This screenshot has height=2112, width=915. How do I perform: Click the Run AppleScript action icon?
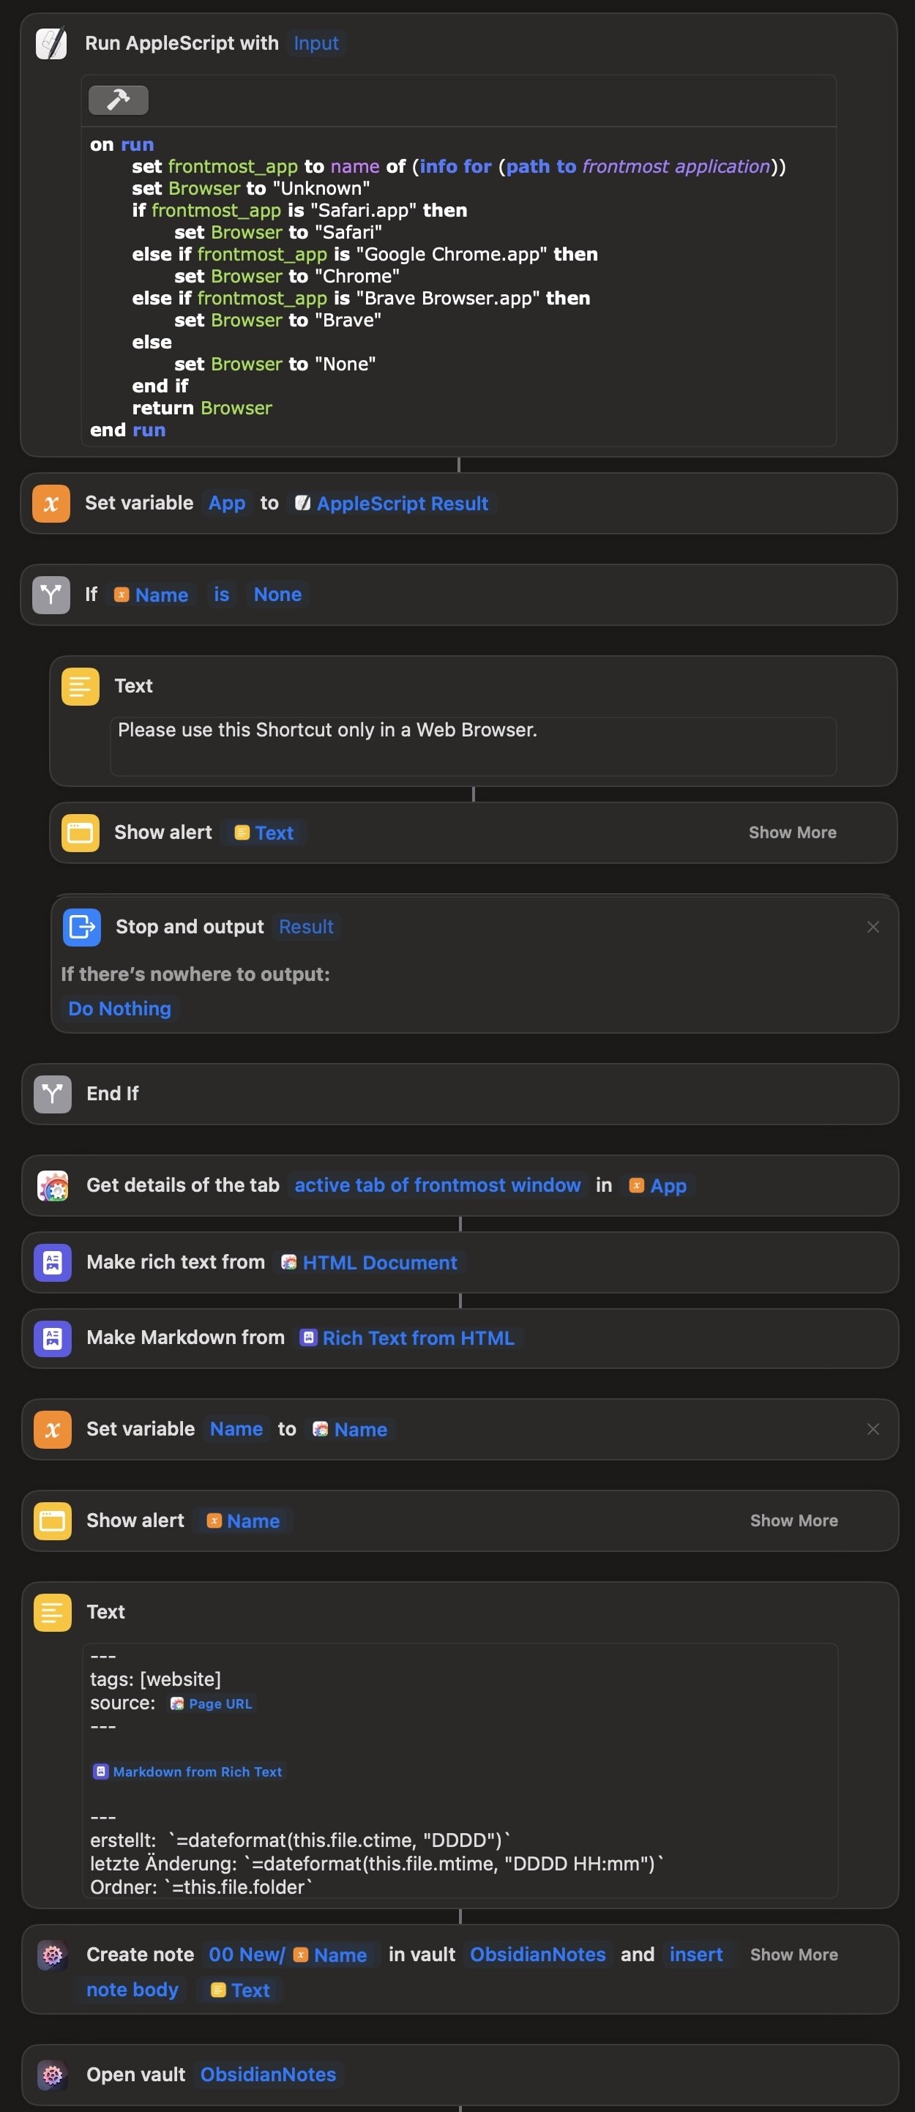51,43
